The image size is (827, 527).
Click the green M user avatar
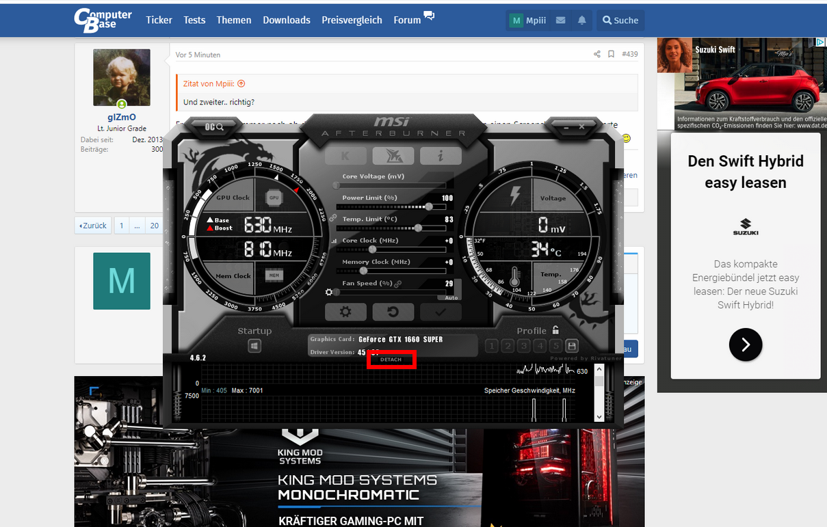[x=122, y=281]
